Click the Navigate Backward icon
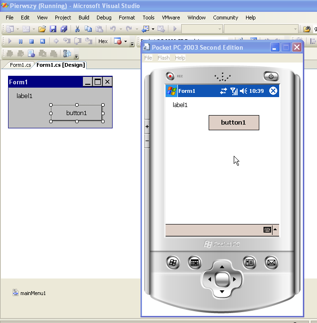 (x=146, y=29)
